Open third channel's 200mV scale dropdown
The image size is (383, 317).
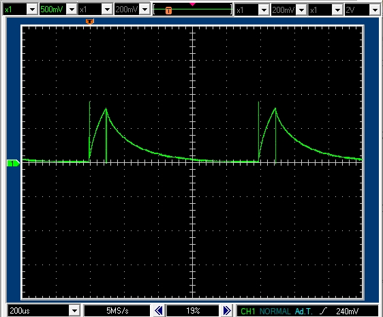(x=302, y=10)
